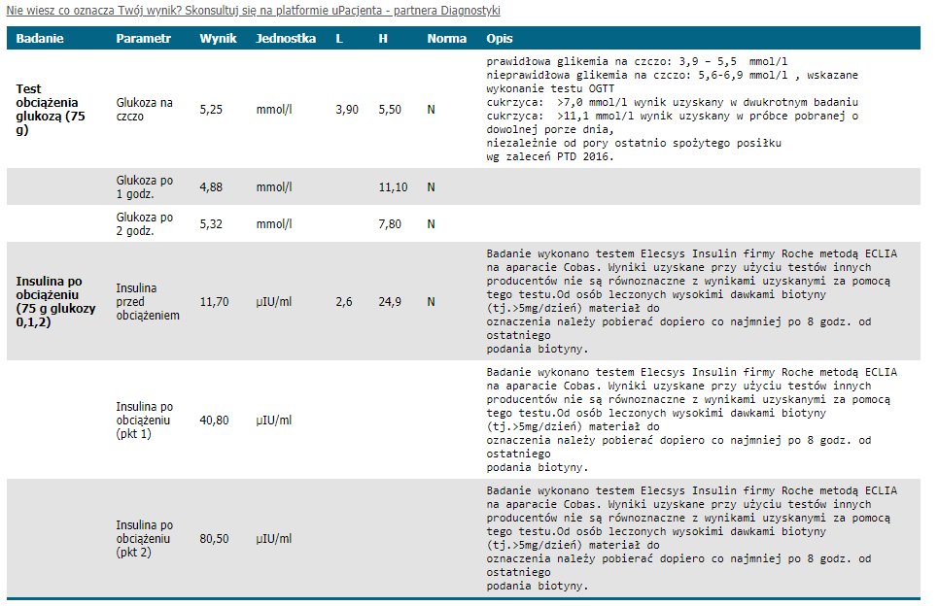Click the Glukoza po 2 godz. parameter
939x606 pixels.
(144, 223)
